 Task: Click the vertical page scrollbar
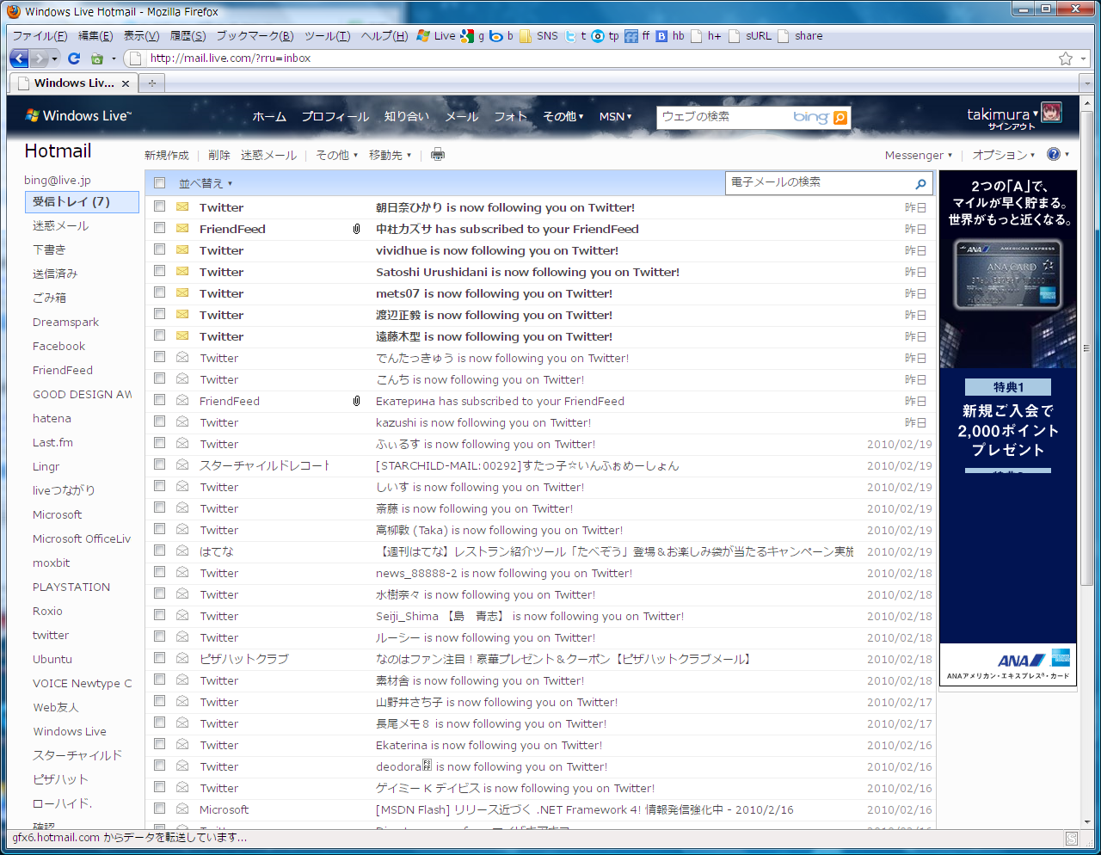(x=1086, y=348)
